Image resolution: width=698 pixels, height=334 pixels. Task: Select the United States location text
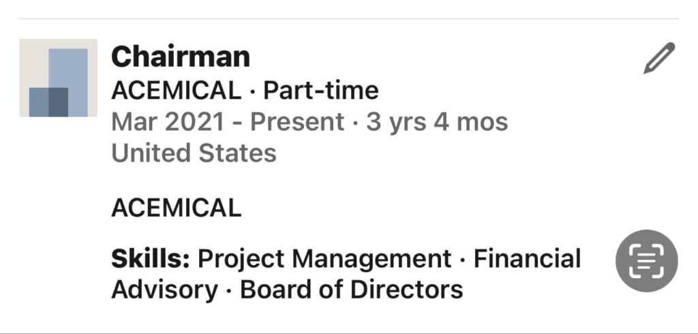pos(194,153)
